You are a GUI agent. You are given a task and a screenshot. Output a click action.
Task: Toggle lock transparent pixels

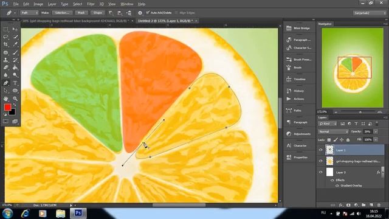coord(329,140)
